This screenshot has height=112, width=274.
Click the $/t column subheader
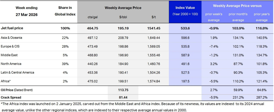(x=153, y=17)
